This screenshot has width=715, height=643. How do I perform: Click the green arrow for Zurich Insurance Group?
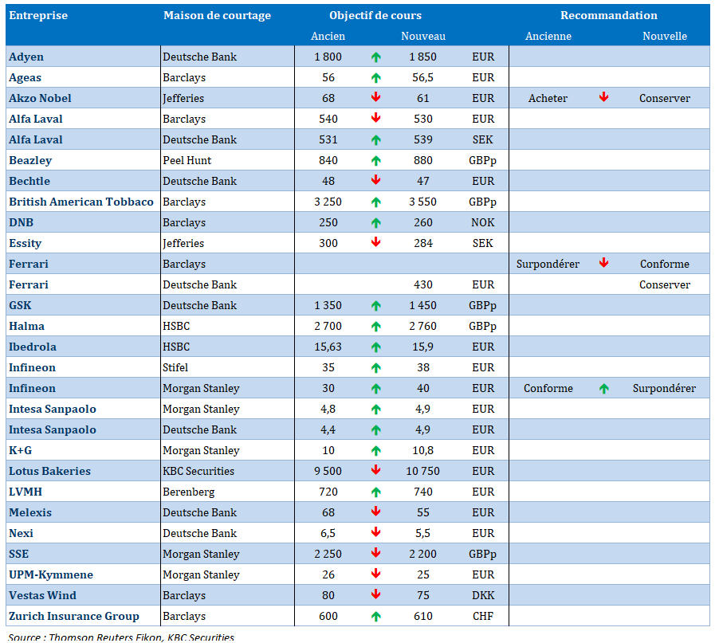tap(375, 617)
